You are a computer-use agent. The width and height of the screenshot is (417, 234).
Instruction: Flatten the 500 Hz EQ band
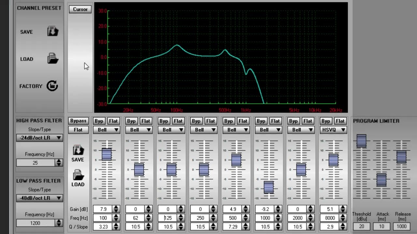243,121
